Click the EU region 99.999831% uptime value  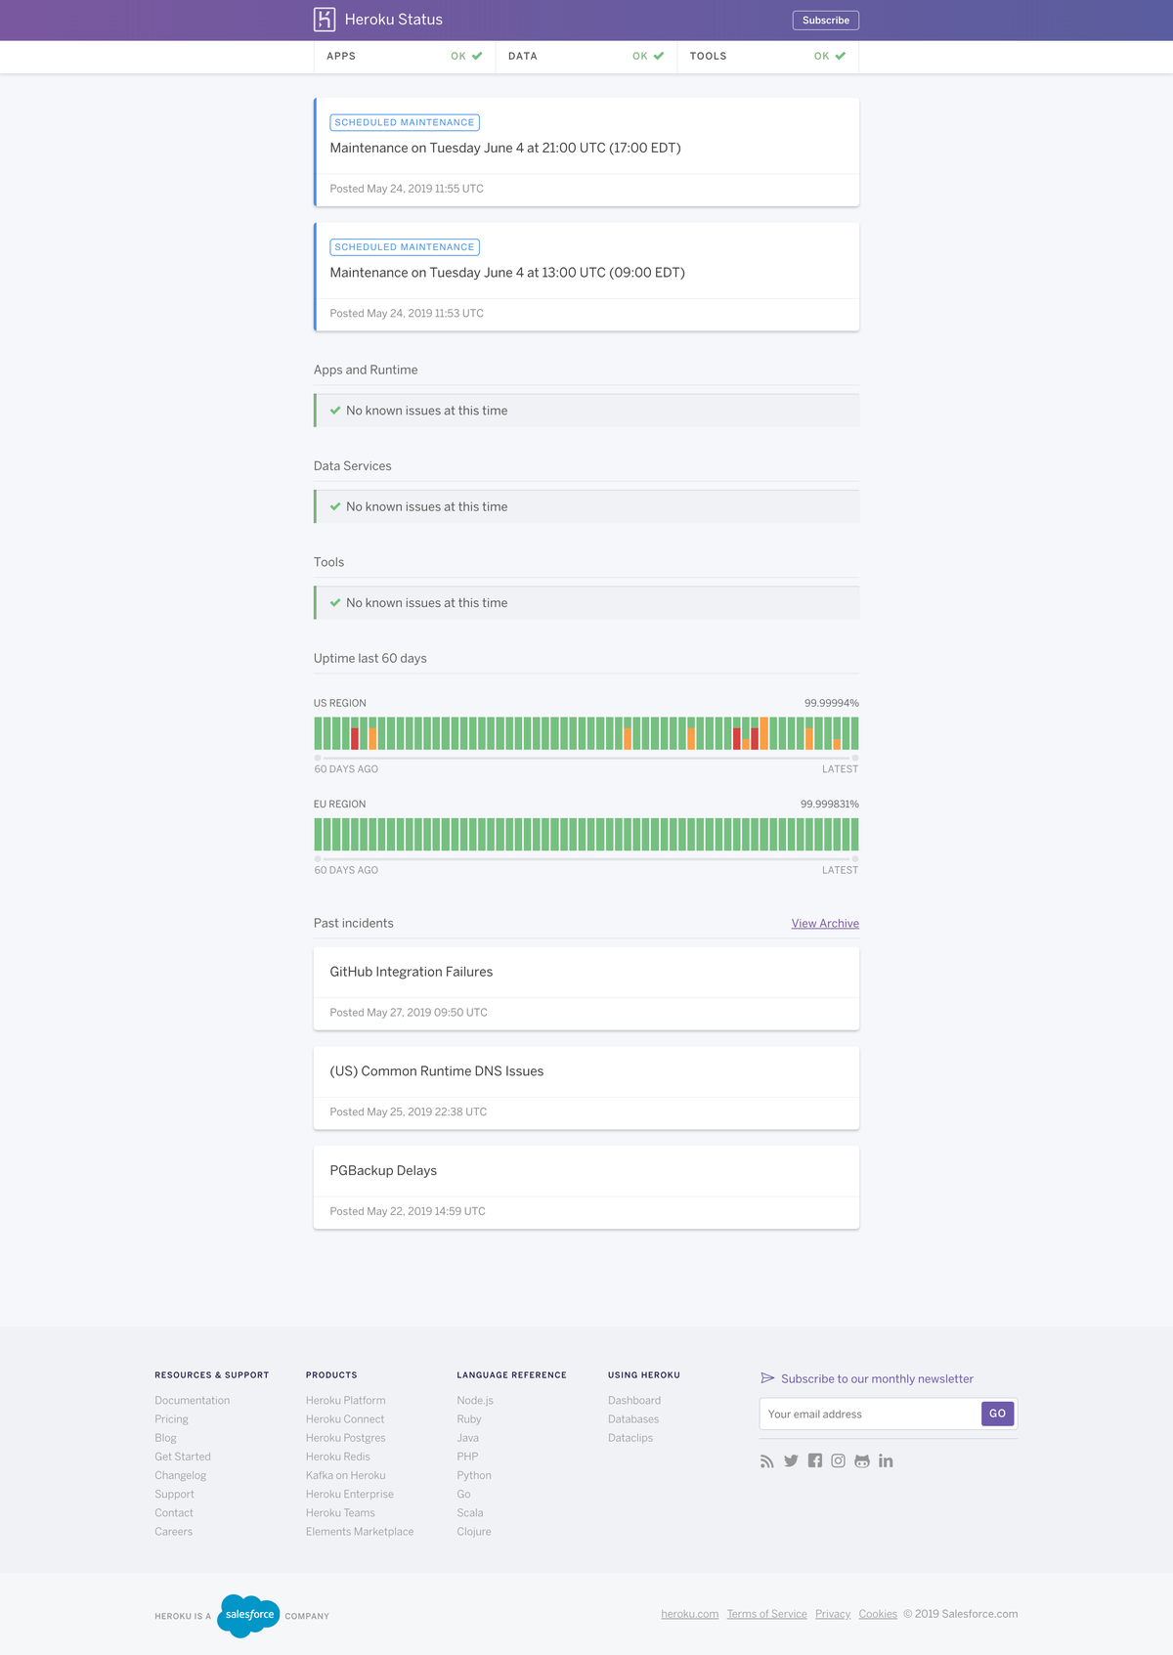[830, 805]
